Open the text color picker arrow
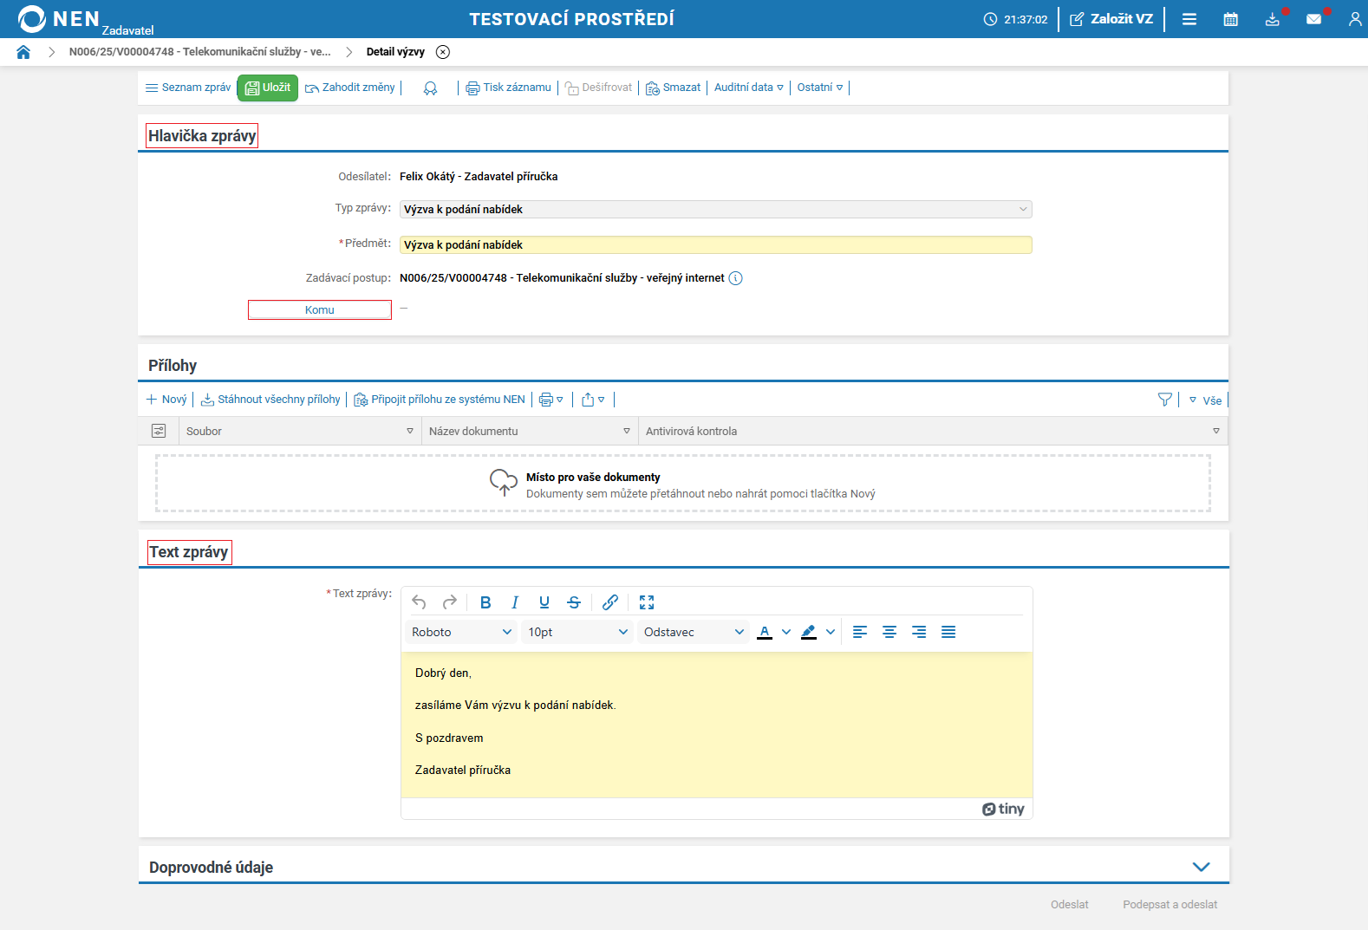The height and width of the screenshot is (930, 1368). 786,632
